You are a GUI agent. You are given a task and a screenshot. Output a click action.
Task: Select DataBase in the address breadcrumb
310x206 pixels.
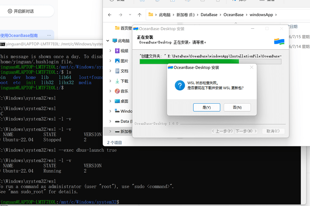[209, 15]
